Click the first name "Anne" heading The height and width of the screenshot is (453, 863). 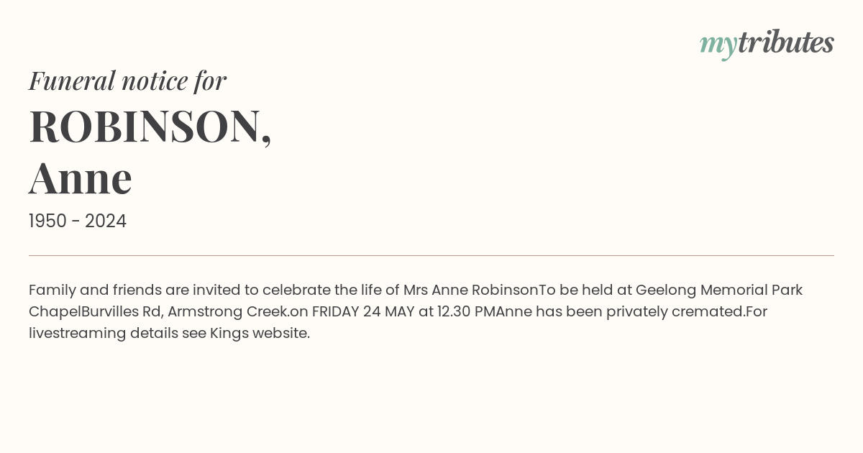(x=81, y=178)
